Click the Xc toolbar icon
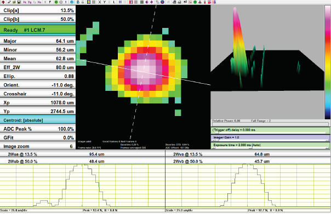The image size is (331, 214). coord(25,2)
